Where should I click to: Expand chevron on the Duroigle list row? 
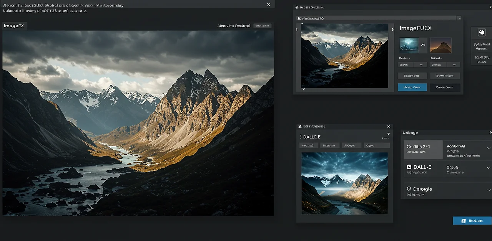click(x=489, y=190)
